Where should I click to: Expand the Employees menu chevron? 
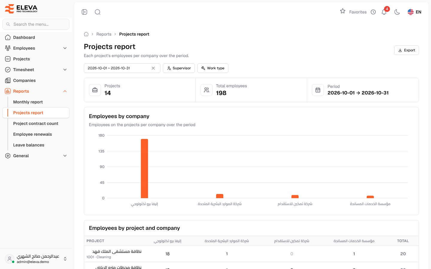tap(65, 48)
